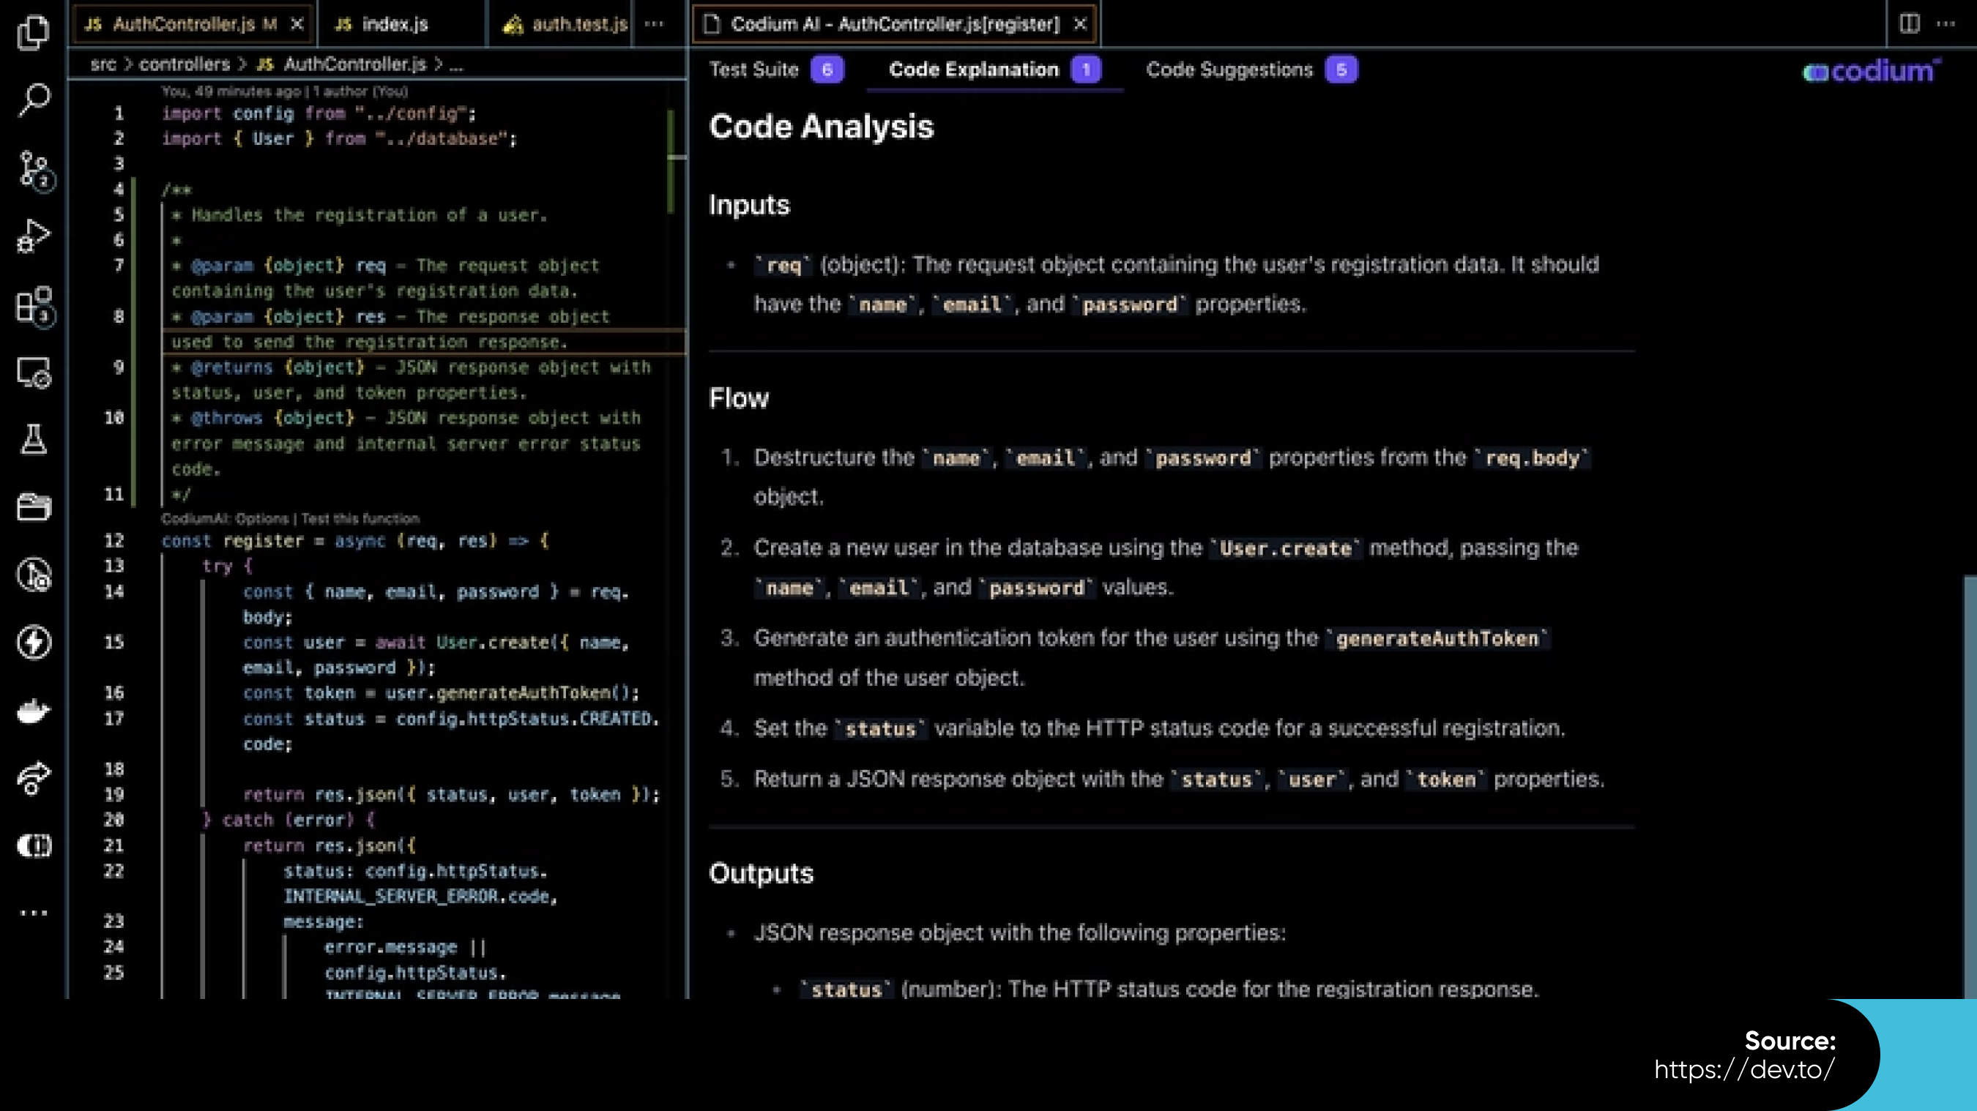Image resolution: width=1977 pixels, height=1111 pixels.
Task: Click the 'controllers' breadcrumb
Action: click(x=185, y=64)
